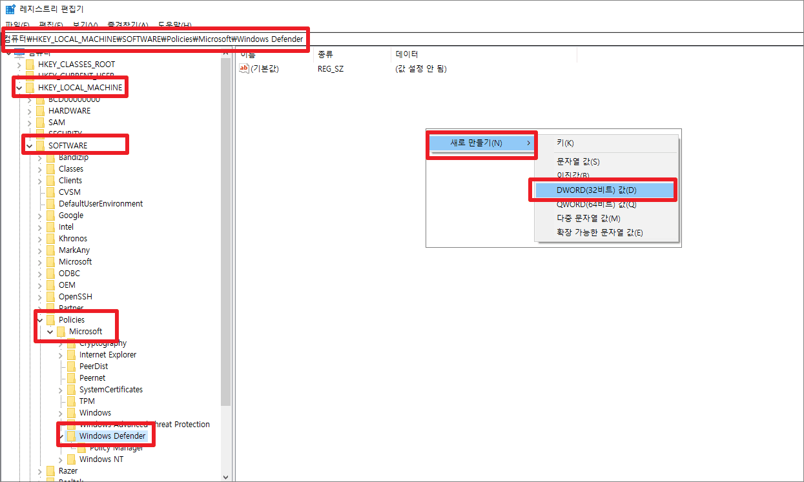The image size is (804, 482).
Task: Click the tree pane vertical scrollbar thumb
Action: click(x=226, y=232)
